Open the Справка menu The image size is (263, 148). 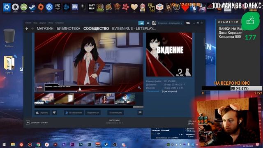click(x=59, y=23)
